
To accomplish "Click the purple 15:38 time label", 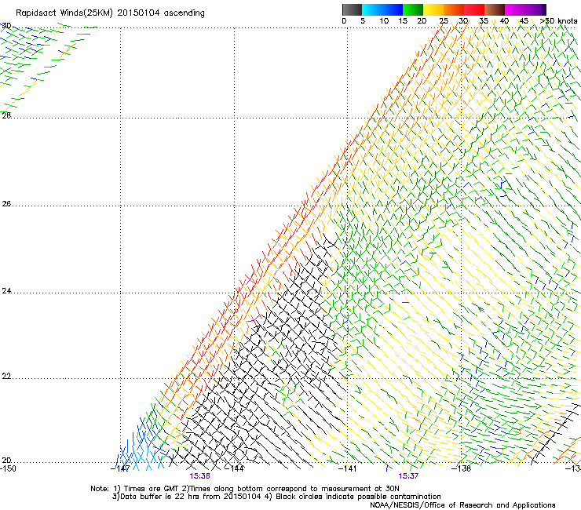I will [x=199, y=476].
